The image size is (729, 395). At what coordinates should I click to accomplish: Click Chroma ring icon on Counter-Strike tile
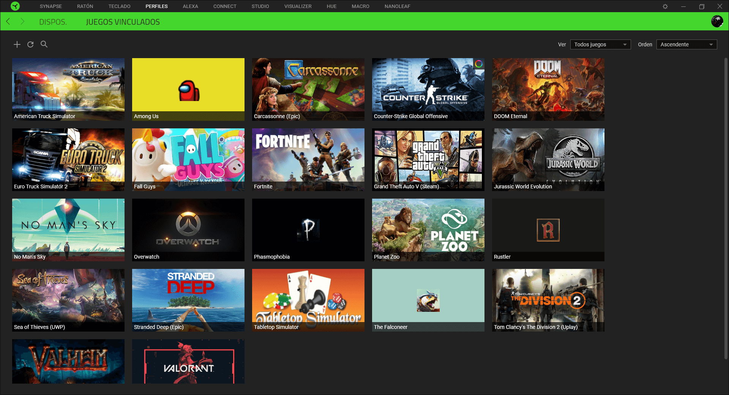[x=479, y=64]
